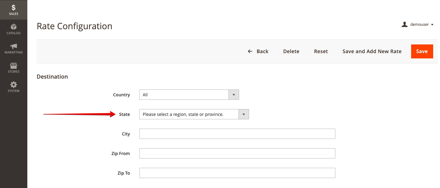The image size is (440, 188).
Task: Click the Zip To field
Action: coord(237,173)
